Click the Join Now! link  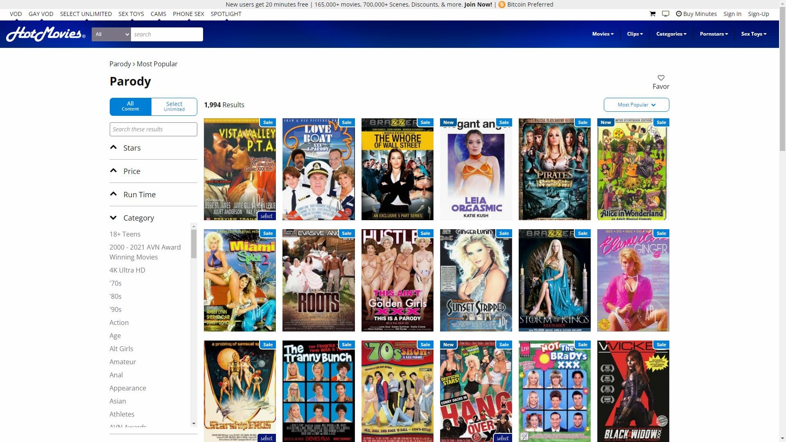[477, 5]
